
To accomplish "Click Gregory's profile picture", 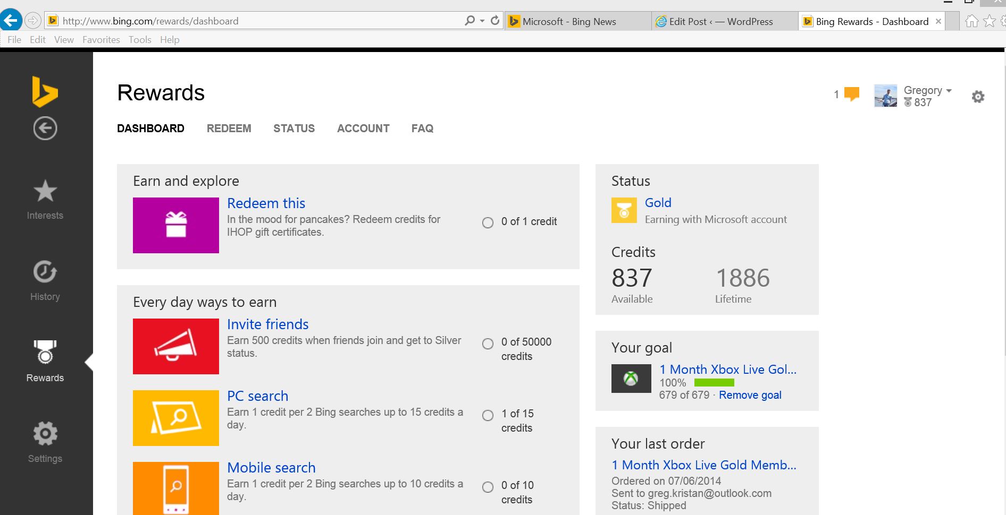I will point(885,96).
